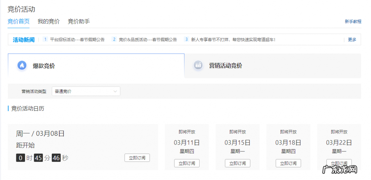Open the 营销活动类型 dropdown showing 普通竞价
371x180 pixels.
(x=86, y=91)
